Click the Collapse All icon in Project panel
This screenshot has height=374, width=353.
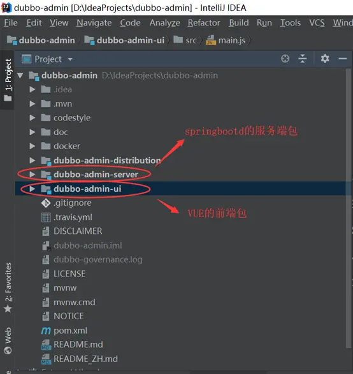click(303, 59)
